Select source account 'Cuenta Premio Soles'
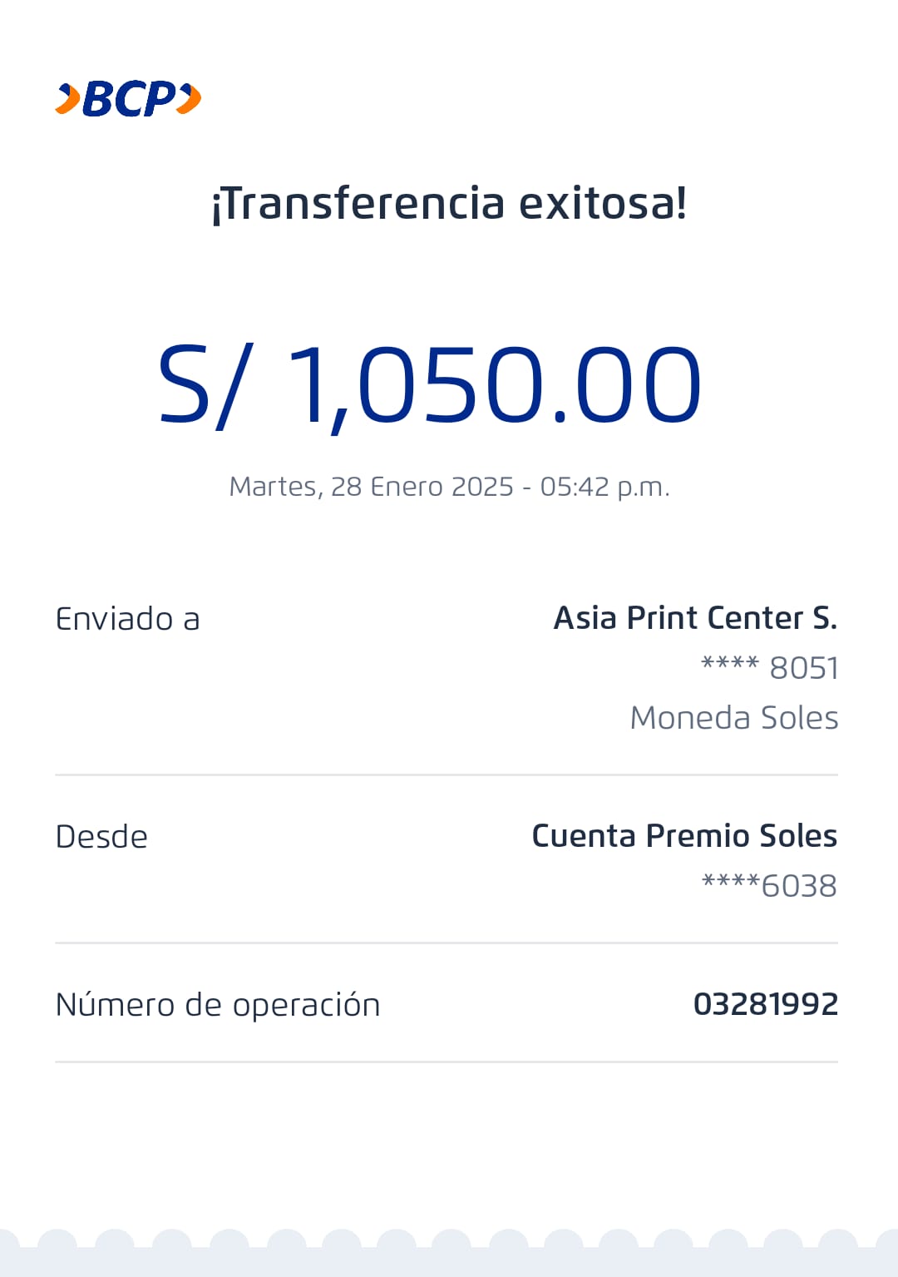 point(683,836)
